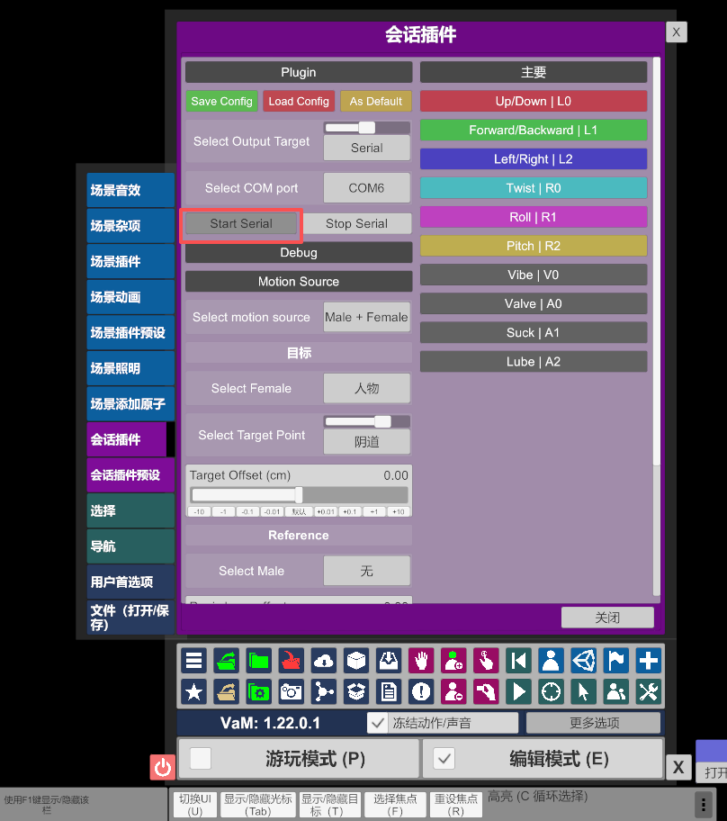The width and height of the screenshot is (727, 821).
Task: Enable the 游玩模式 (P) checkbox
Action: tap(201, 758)
